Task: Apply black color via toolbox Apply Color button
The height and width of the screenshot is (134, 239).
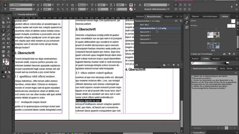Action: pos(3,72)
